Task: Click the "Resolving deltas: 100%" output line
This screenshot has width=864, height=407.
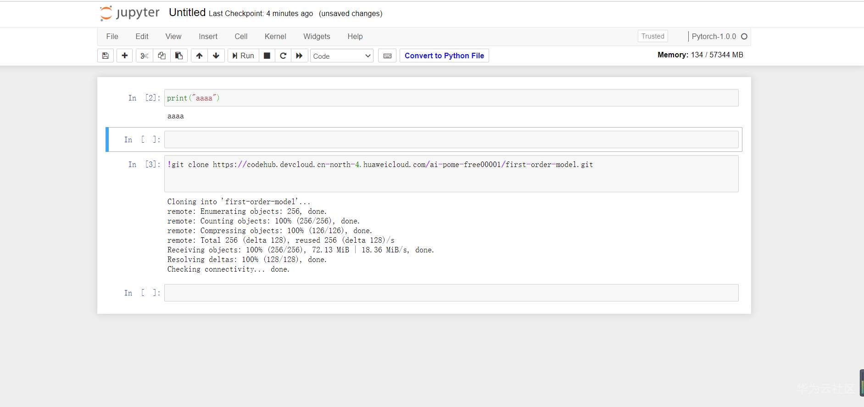Action: (x=247, y=260)
